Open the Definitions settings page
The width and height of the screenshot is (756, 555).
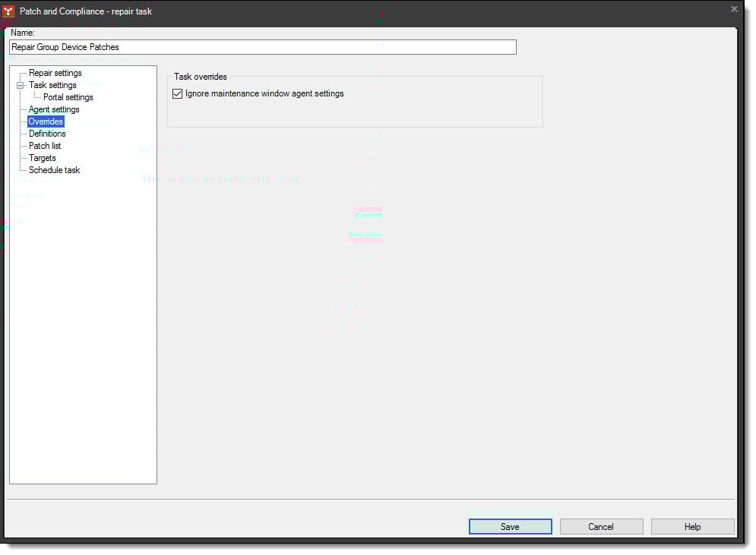click(x=47, y=133)
